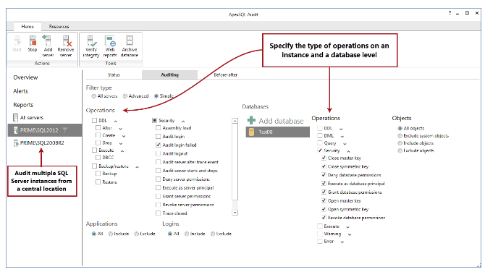Select Logins Exclude radio button
Image resolution: width=485 pixels, height=272 pixels.
pos(213,234)
